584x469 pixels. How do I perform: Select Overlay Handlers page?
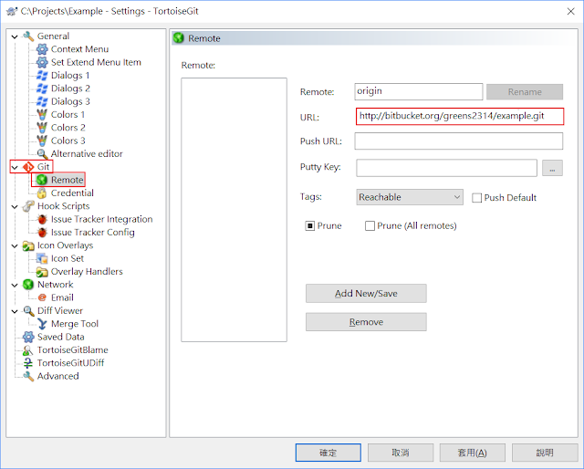tap(87, 272)
